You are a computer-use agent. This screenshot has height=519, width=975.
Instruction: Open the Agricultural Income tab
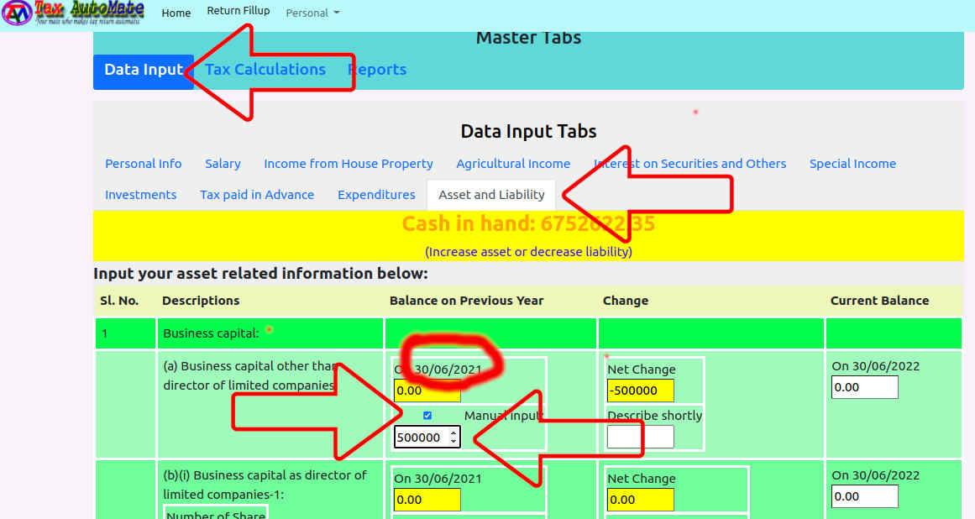point(513,164)
